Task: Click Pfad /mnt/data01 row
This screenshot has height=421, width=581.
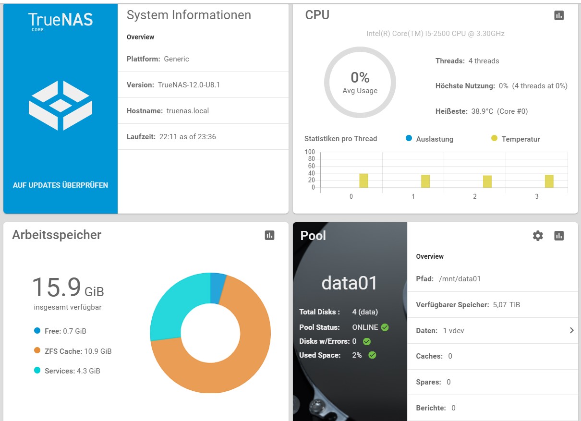Action: 493,278
